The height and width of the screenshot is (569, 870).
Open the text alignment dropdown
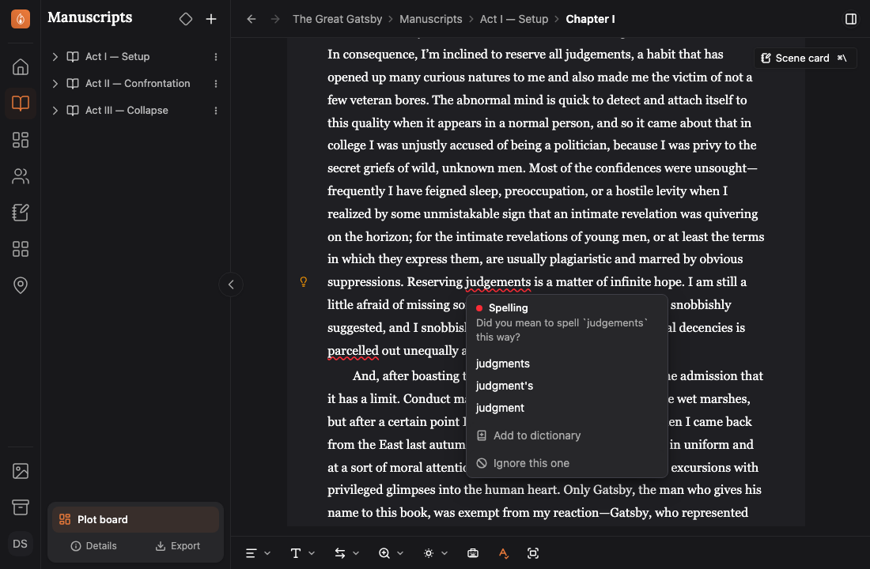coord(258,553)
